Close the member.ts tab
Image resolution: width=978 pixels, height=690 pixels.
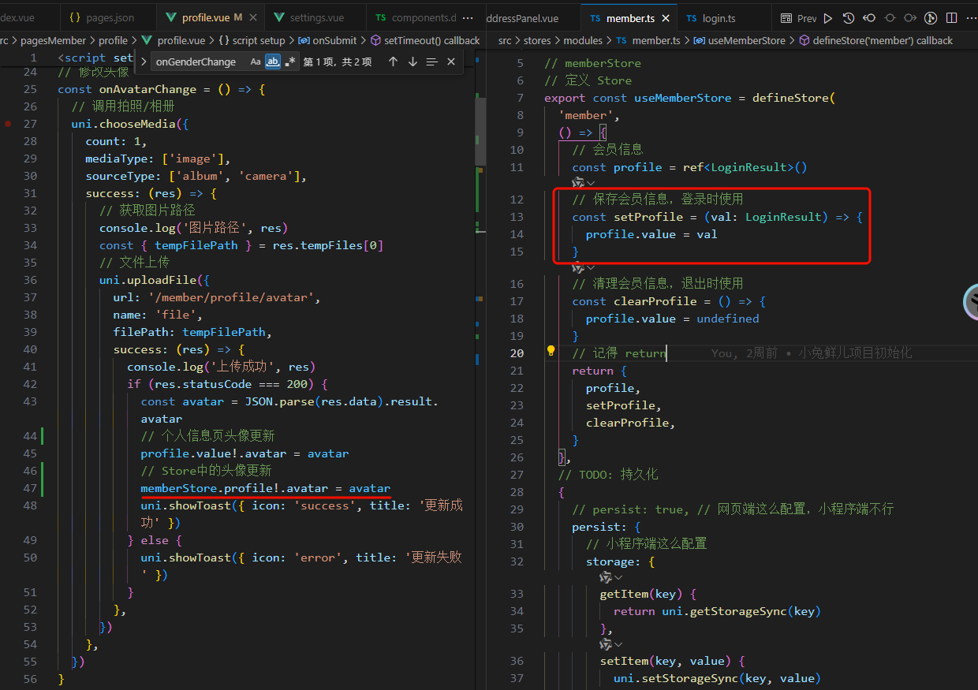click(x=666, y=18)
